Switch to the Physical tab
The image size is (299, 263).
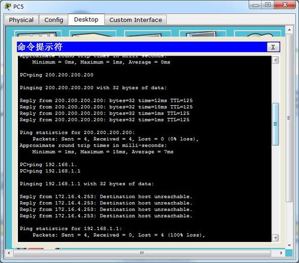pos(22,20)
